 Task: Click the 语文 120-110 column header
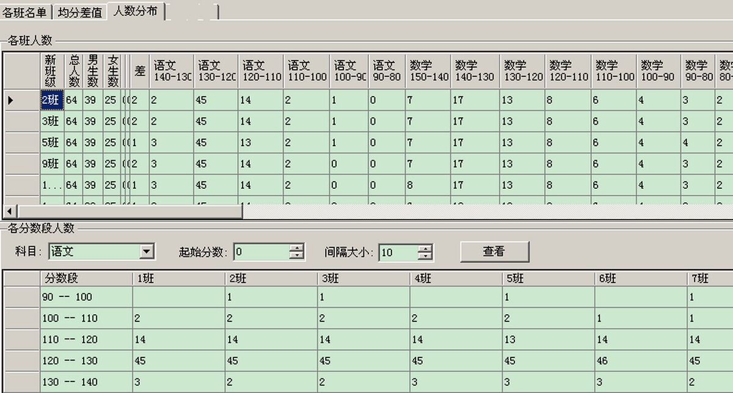261,71
